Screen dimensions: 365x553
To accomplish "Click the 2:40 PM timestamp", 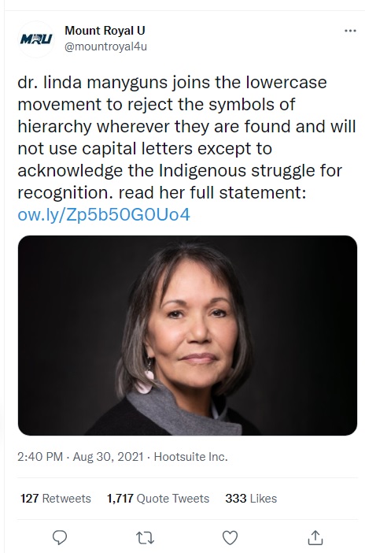I will point(40,457).
